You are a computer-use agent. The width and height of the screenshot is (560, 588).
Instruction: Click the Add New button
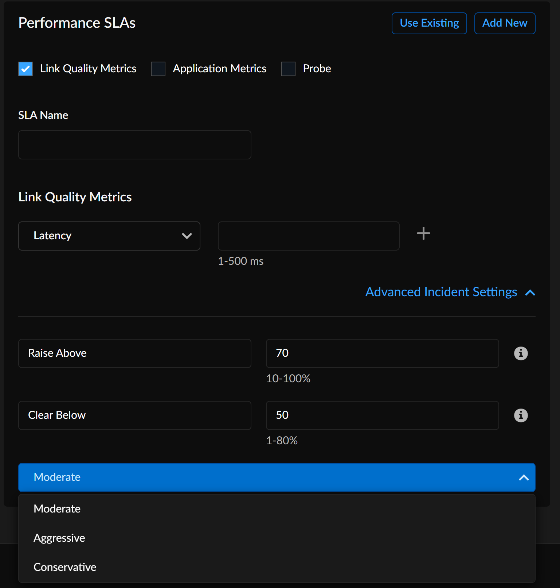504,23
